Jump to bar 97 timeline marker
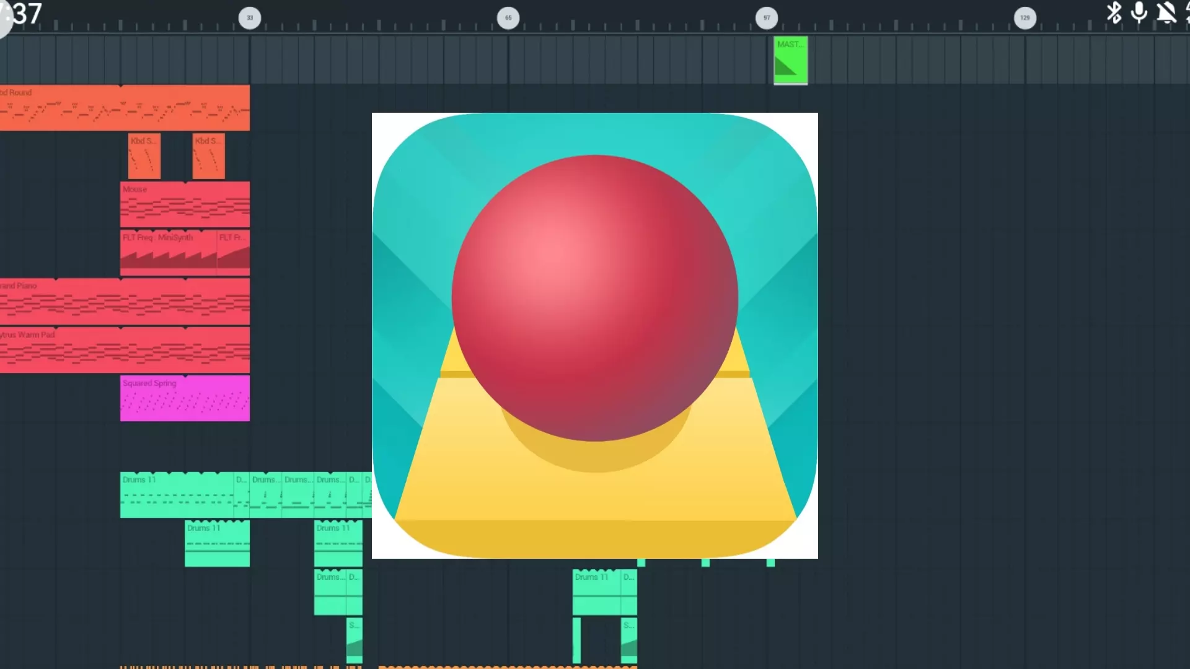Image resolution: width=1190 pixels, height=669 pixels. (x=767, y=18)
